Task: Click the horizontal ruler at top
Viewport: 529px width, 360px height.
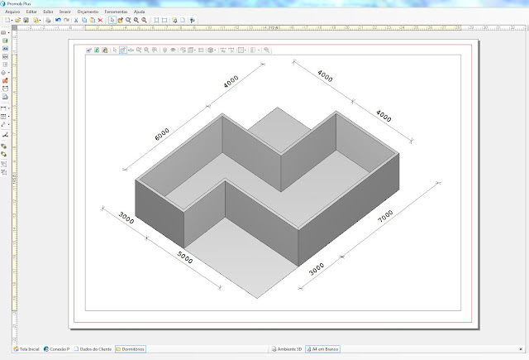Action: 271,27
